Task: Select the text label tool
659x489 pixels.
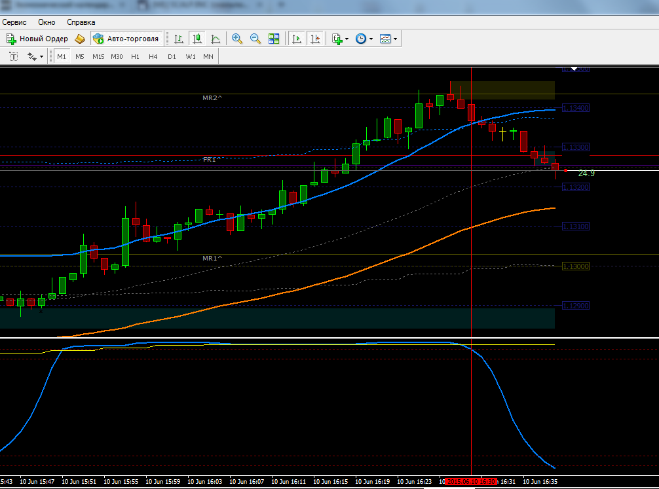Action: [14, 56]
